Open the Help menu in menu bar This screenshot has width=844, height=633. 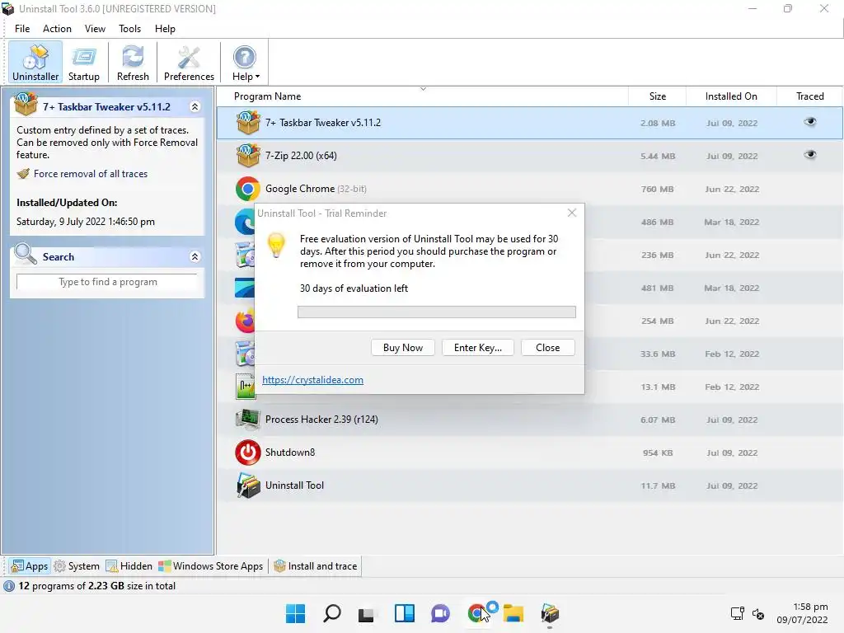tap(165, 29)
